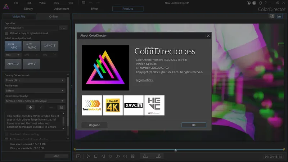Choose H.265 HEVC output format

(x=31, y=46)
